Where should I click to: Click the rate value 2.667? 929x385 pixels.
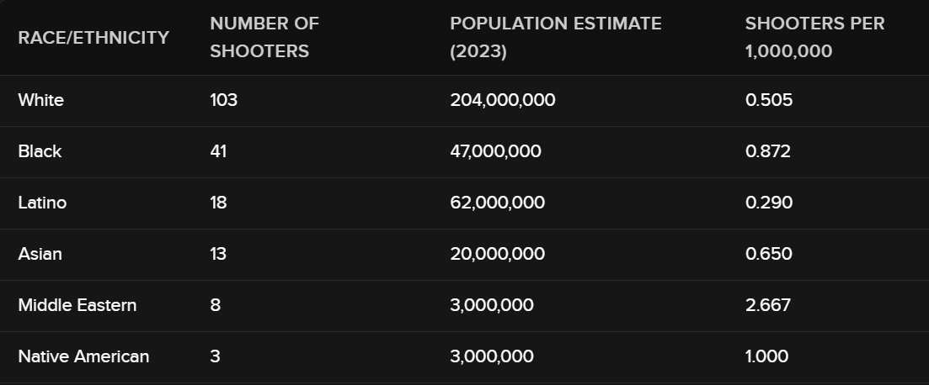[768, 305]
